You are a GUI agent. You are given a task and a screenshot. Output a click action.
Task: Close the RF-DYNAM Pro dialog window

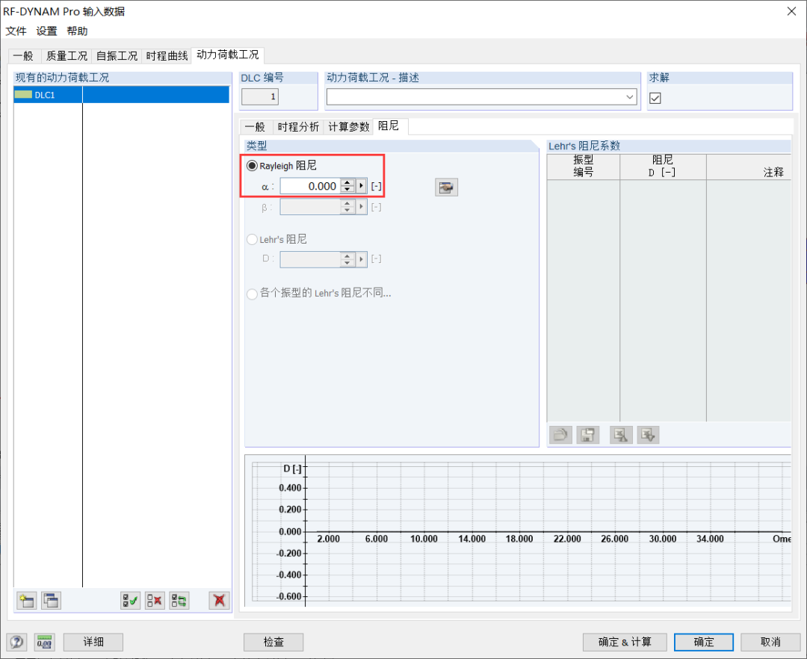coord(791,11)
